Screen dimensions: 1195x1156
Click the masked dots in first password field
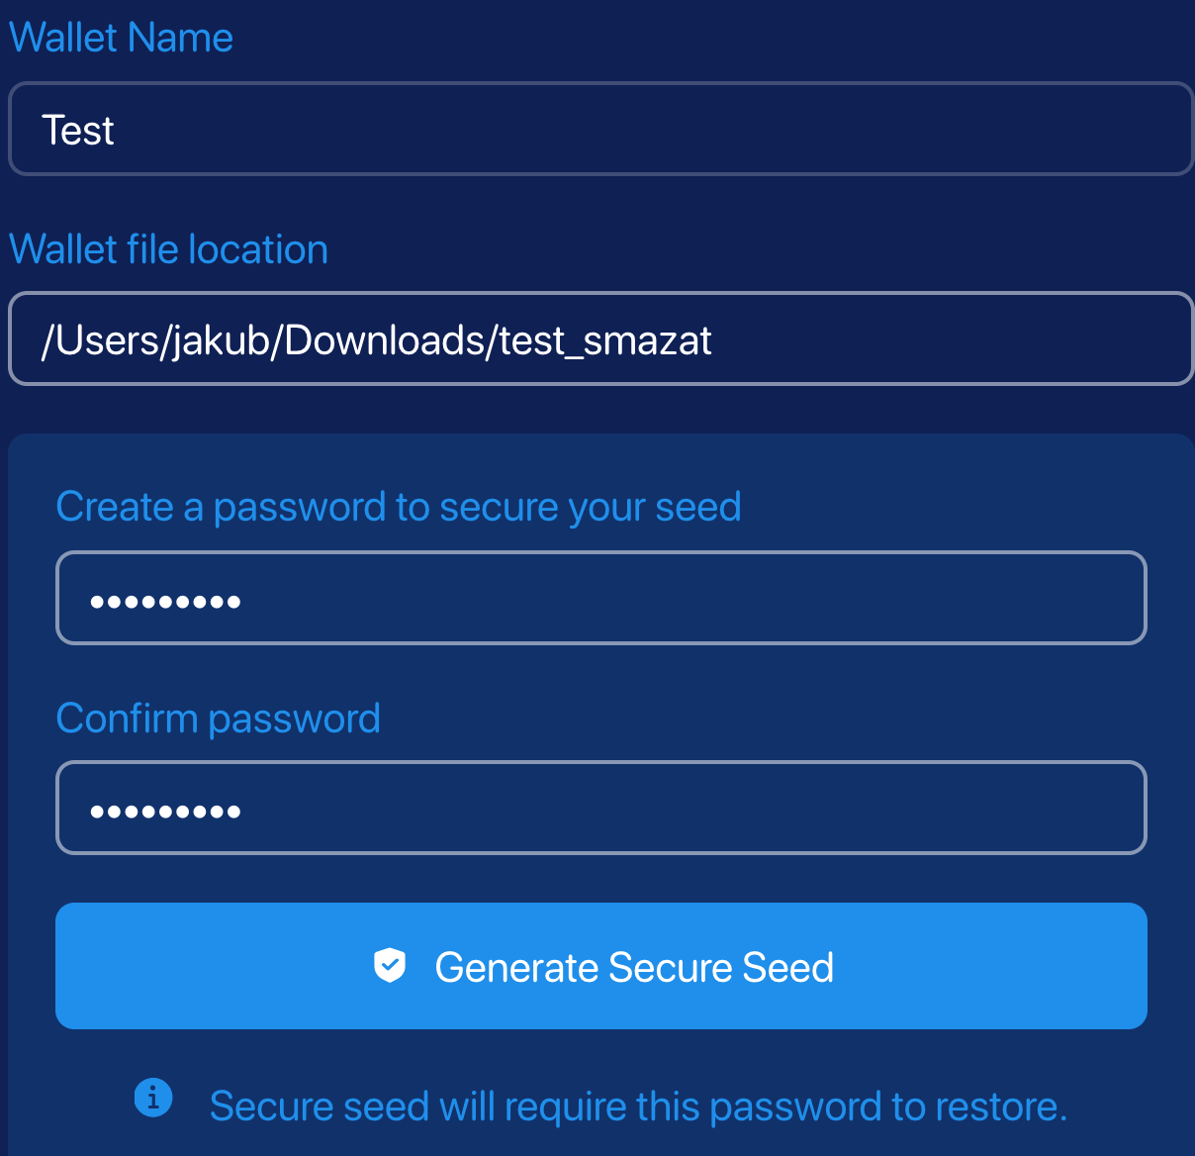point(165,601)
